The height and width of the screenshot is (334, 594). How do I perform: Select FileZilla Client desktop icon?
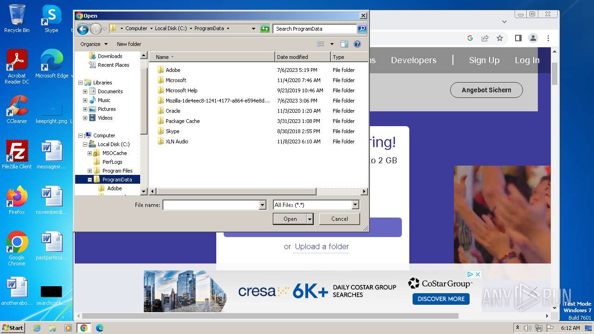point(17,154)
